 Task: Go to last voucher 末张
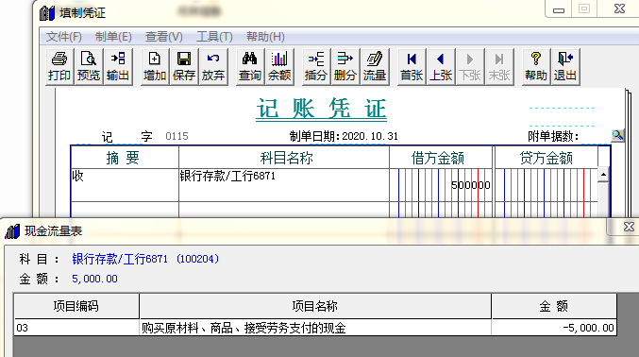[499, 66]
